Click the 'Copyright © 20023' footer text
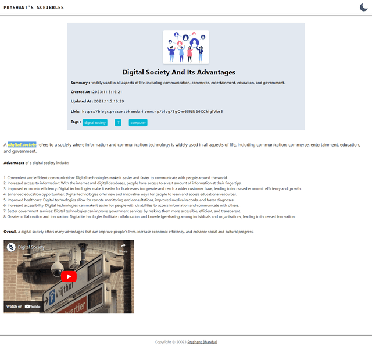Screen dimensions: 372x349 point(170,342)
